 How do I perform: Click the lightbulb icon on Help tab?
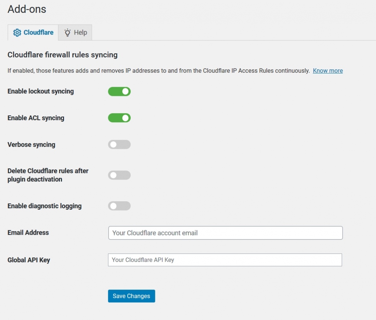pyautogui.click(x=68, y=33)
